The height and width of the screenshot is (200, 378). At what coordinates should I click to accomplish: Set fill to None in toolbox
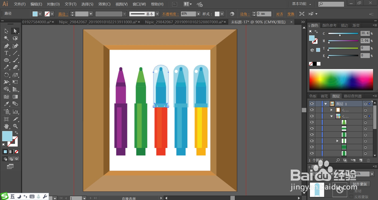click(16, 152)
